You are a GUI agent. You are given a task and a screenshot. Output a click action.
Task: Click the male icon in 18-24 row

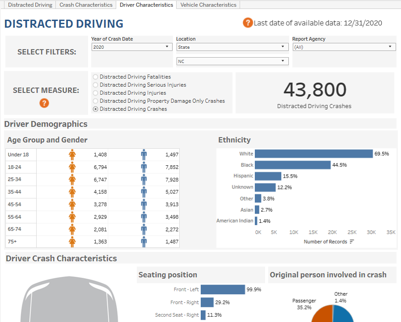point(144,167)
